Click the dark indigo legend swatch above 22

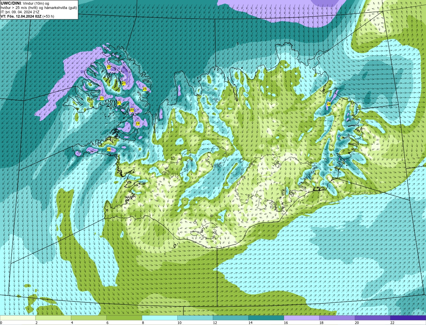click(x=408, y=318)
